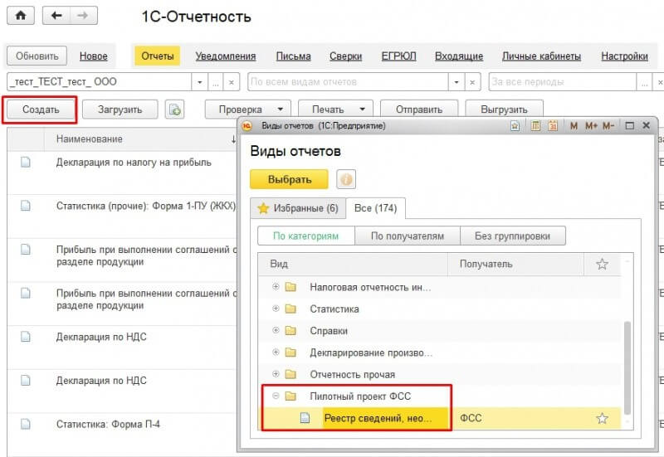Click the period filter input field
The image size is (664, 457).
click(x=563, y=82)
